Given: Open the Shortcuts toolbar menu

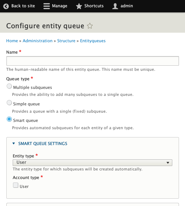Looking at the screenshot, I should tap(90, 6).
